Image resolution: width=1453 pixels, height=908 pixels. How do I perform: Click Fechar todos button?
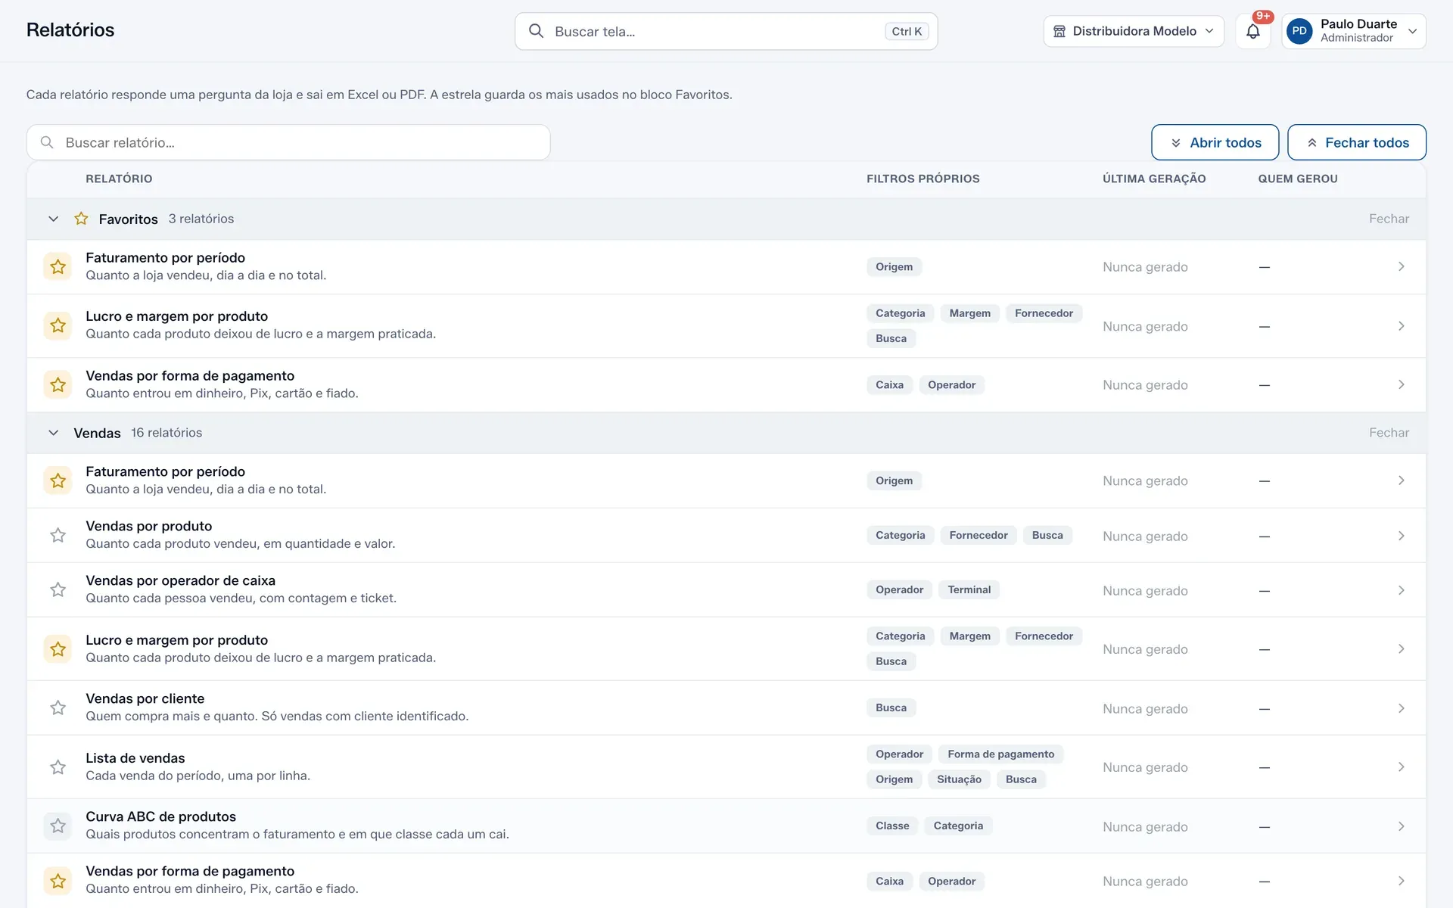1356,142
